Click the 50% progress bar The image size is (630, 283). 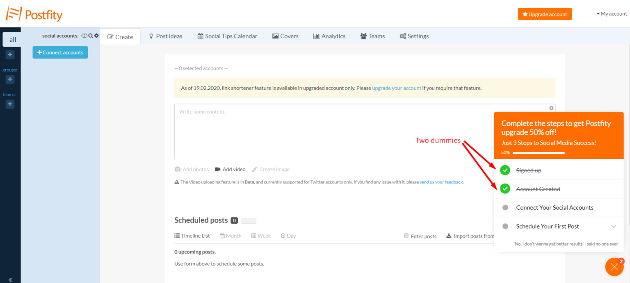click(538, 152)
